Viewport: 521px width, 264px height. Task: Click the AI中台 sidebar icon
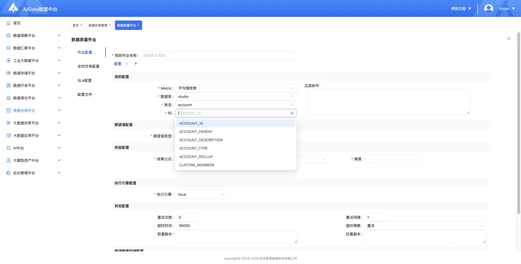[9, 148]
